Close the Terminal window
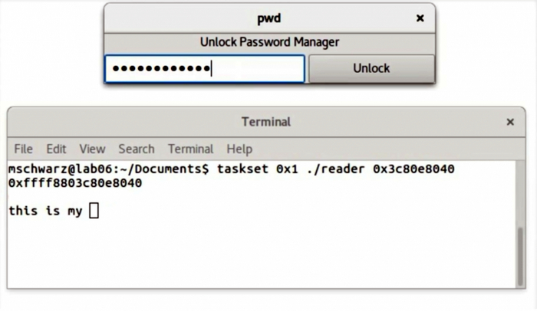Screen dimensions: 537x311 [510, 122]
